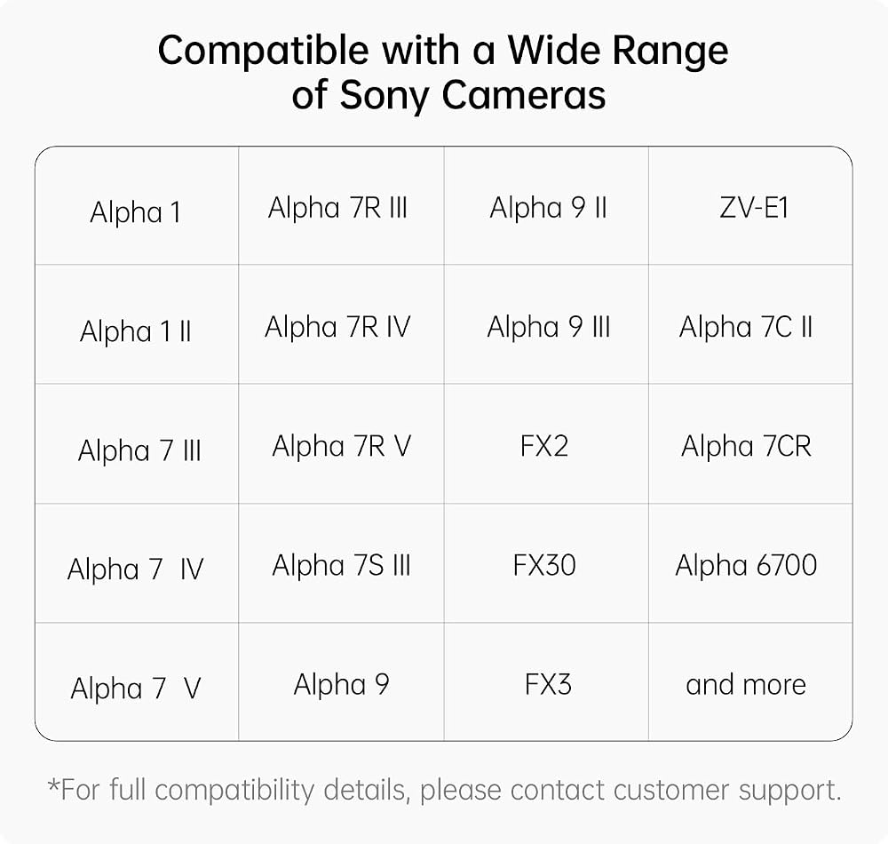The width and height of the screenshot is (888, 844).
Task: Select the Alpha 7R V cell
Action: (341, 444)
